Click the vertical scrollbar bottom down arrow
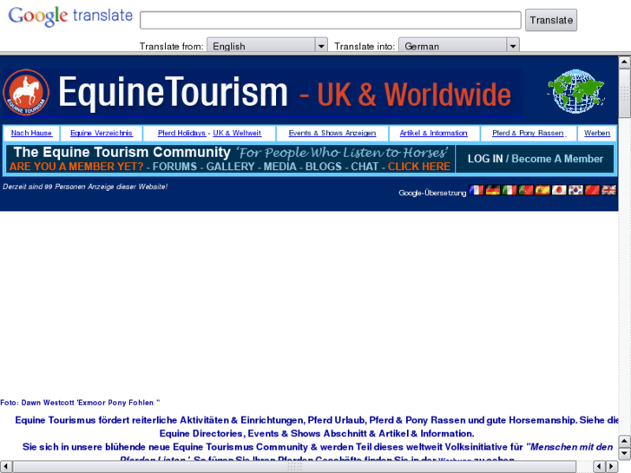Image resolution: width=631 pixels, height=473 pixels. [x=624, y=453]
